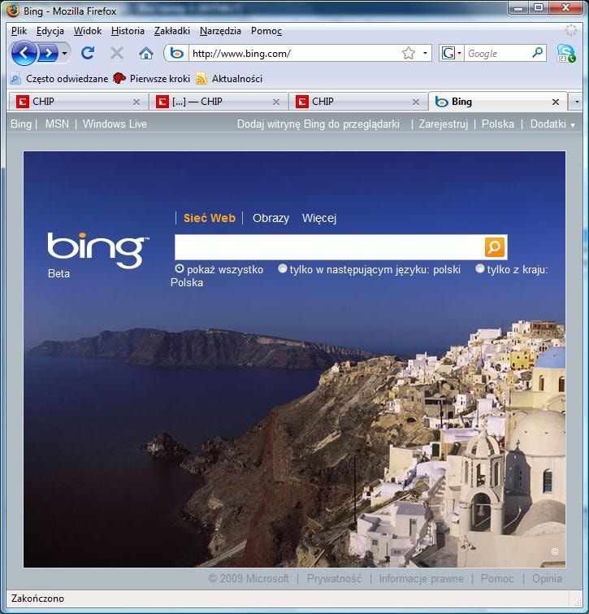Open the Informacje prawne footer link
Screen dimensions: 589x614
[x=421, y=578]
